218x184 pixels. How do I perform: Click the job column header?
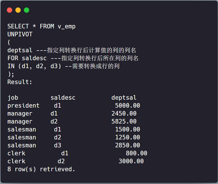click(13, 98)
